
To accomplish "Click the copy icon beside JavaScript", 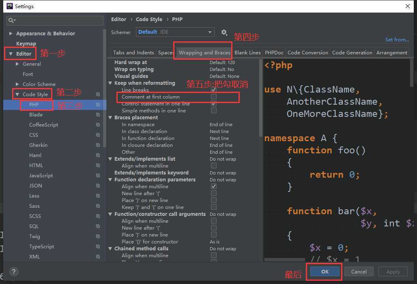I will 98,176.
